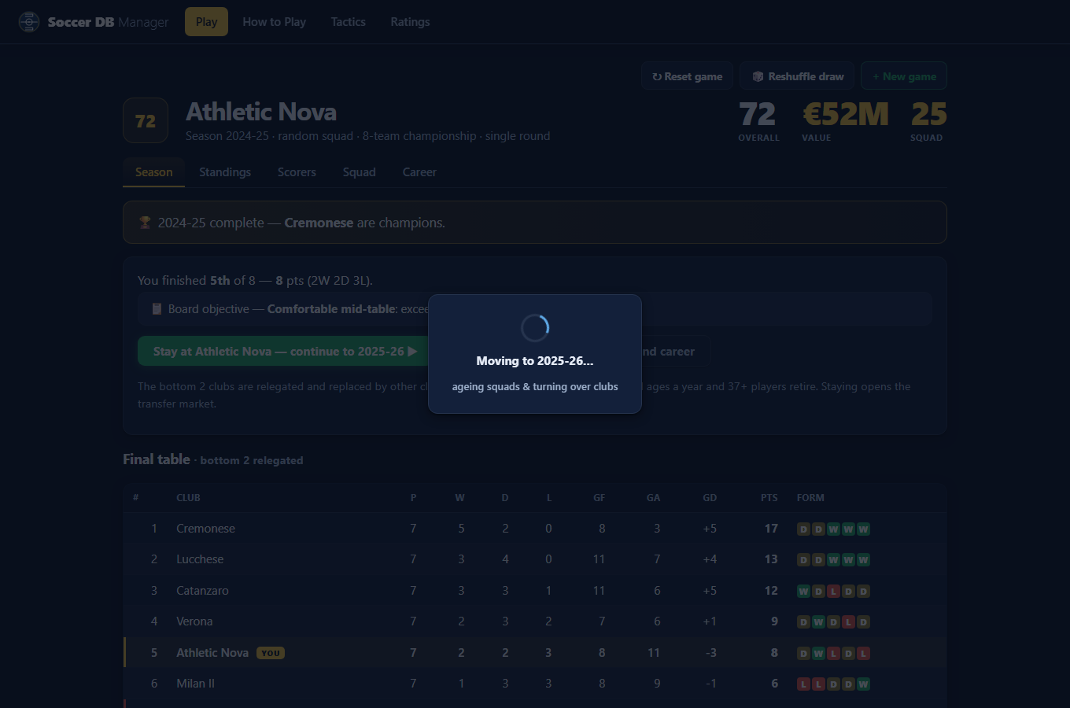Select the Lucchese row in final table

pos(535,559)
